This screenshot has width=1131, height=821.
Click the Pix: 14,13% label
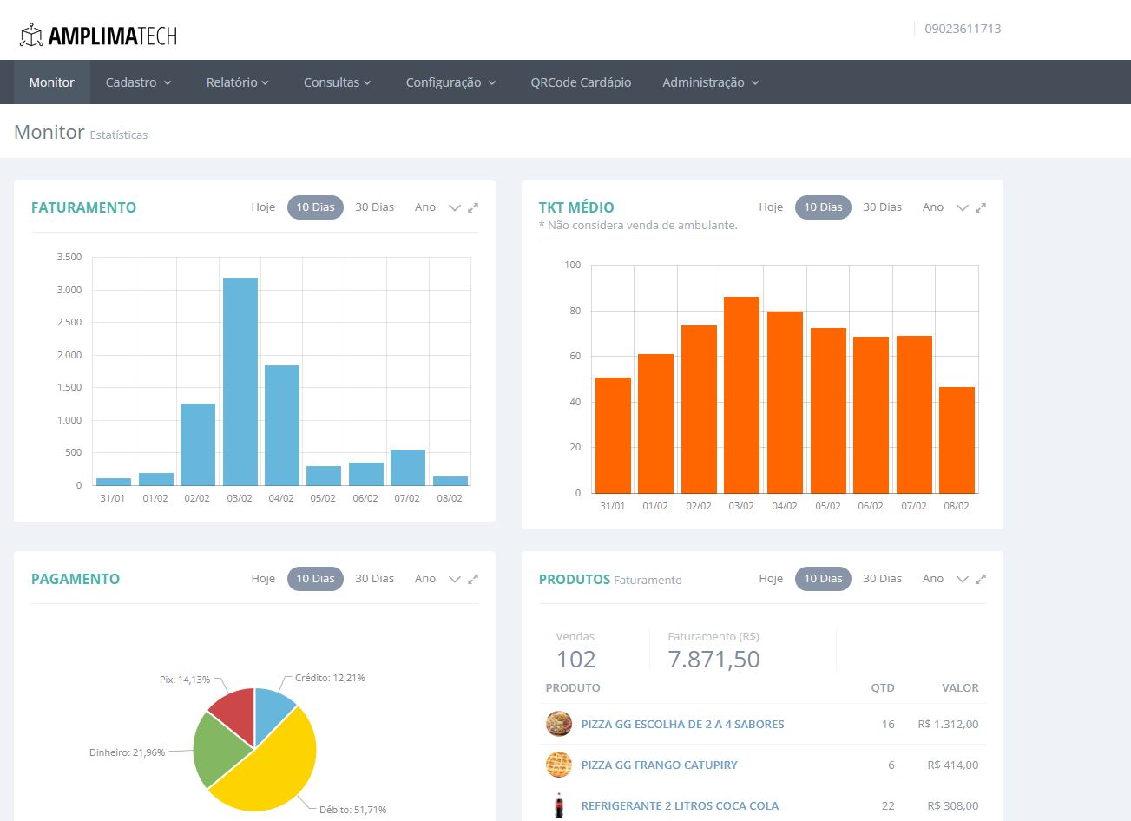click(185, 680)
